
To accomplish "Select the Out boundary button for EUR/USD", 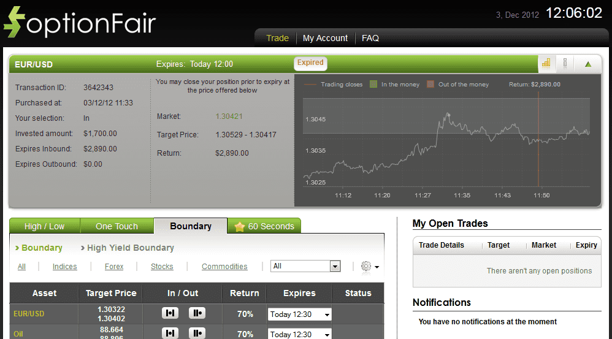I will click(x=197, y=313).
